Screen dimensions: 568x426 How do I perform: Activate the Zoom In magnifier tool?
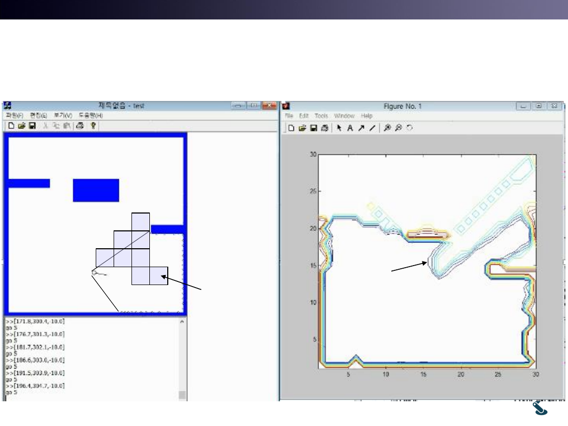387,128
